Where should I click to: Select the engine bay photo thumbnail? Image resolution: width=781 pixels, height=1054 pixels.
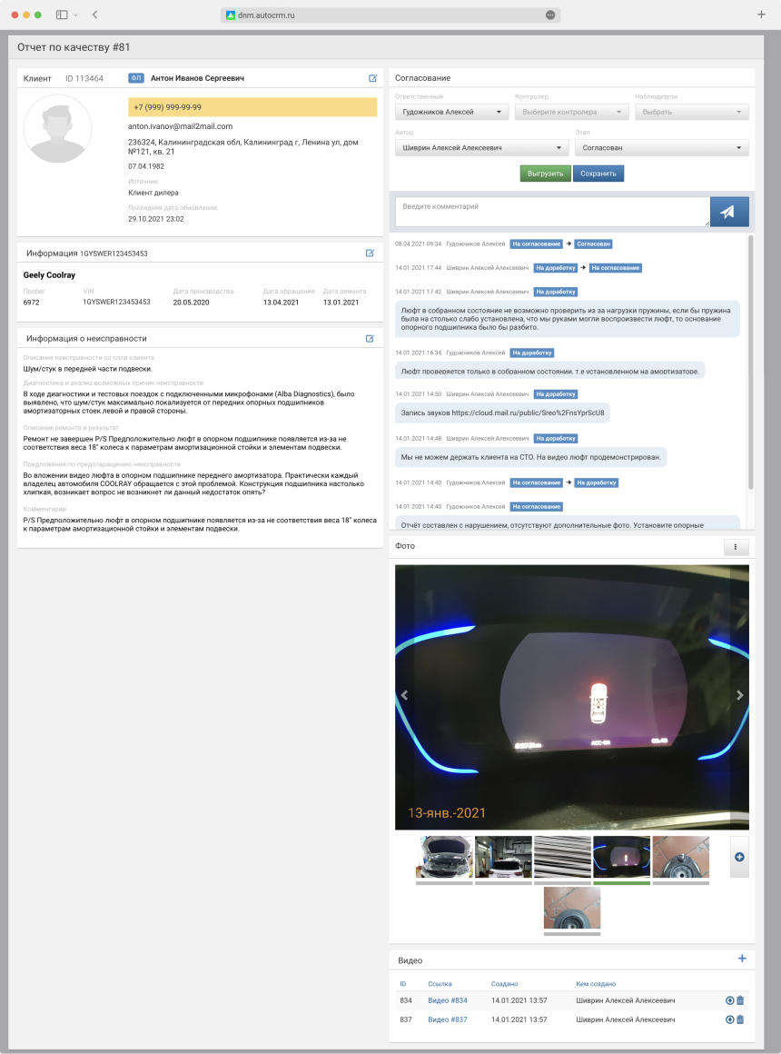click(444, 857)
